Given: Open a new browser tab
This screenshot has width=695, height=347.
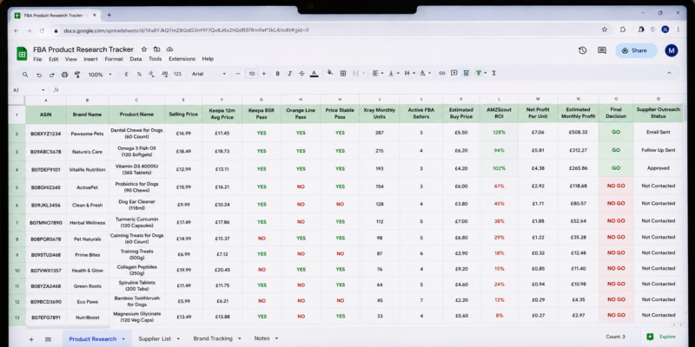Looking at the screenshot, I should tap(109, 15).
